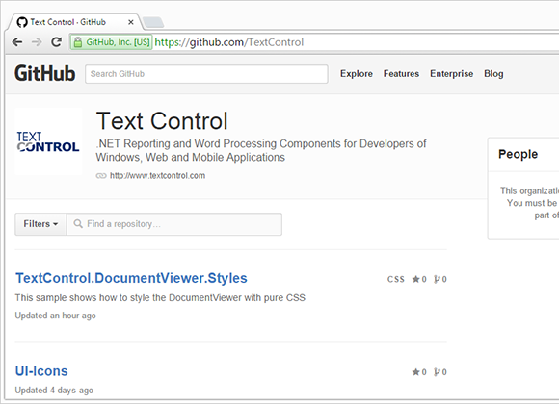
Task: Reload the page with the refresh icon
Action: [x=56, y=42]
